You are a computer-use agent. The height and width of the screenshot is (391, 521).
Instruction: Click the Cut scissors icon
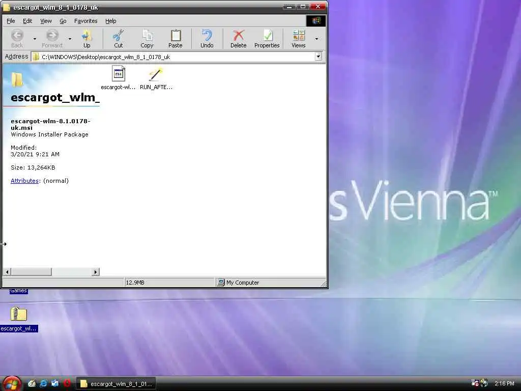click(118, 35)
